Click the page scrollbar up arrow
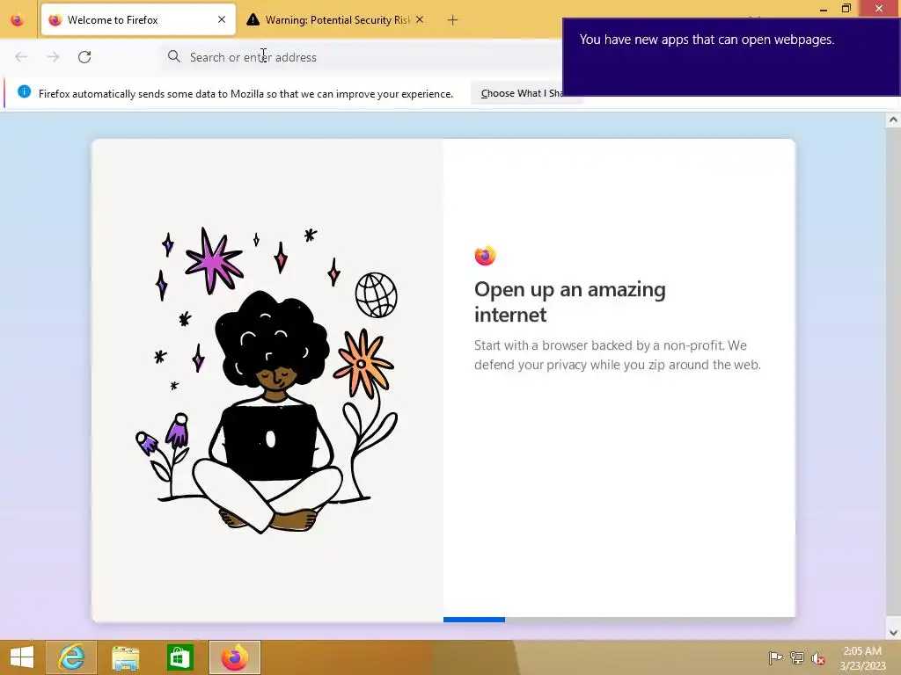Image resolution: width=901 pixels, height=675 pixels. (893, 120)
